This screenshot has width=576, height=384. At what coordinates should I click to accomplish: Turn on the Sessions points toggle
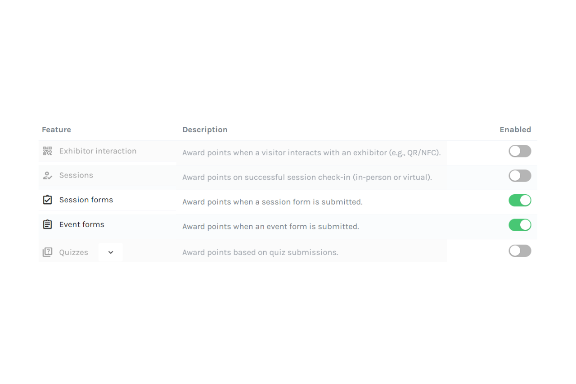[x=520, y=176]
